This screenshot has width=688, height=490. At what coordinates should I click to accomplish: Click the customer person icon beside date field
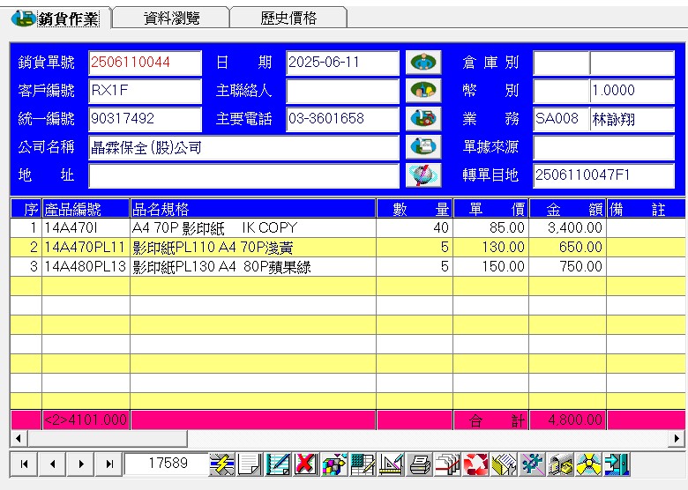[423, 63]
